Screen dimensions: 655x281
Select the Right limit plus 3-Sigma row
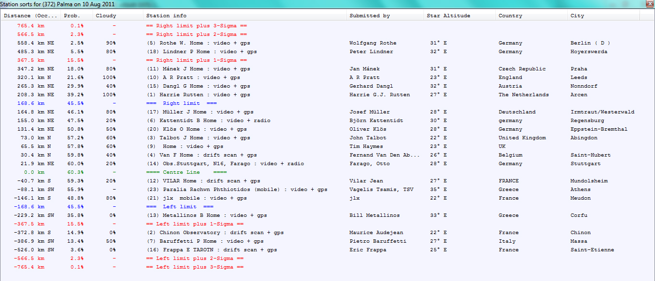pos(320,26)
